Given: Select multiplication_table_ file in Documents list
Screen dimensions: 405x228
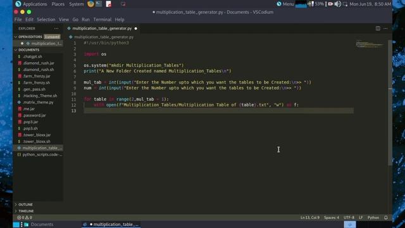Looking at the screenshot, I should (x=38, y=148).
